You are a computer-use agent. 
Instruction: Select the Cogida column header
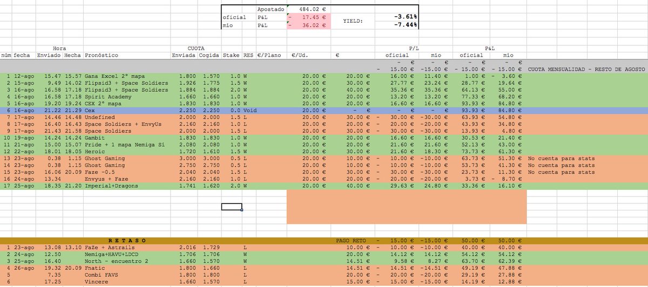click(x=209, y=55)
